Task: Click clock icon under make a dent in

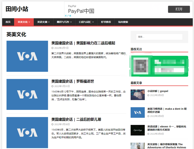Action: click(x=148, y=116)
